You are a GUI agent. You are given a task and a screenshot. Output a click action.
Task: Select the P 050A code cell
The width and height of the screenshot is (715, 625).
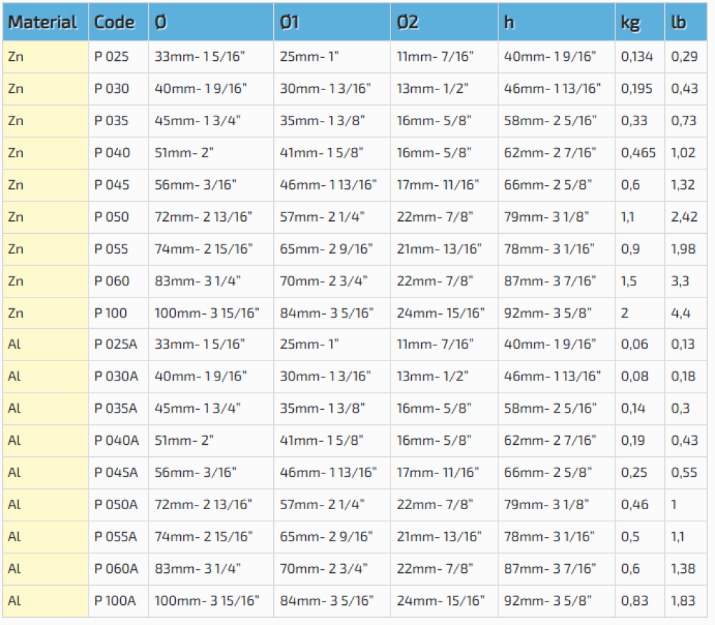point(116,505)
